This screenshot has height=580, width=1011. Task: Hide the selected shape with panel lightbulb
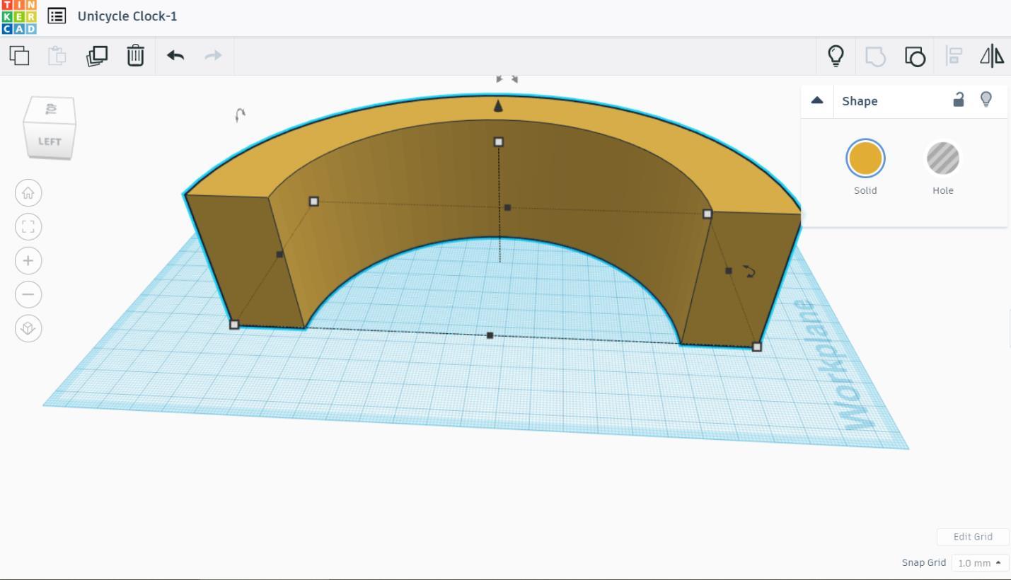[986, 100]
